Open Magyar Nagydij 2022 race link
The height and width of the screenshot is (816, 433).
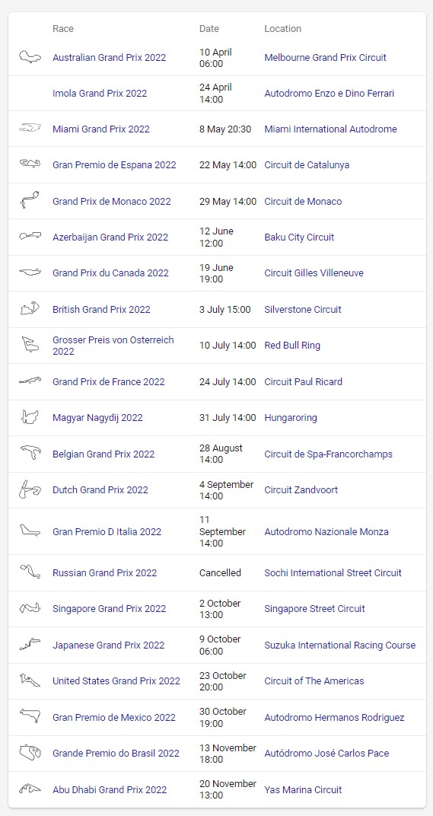point(98,417)
